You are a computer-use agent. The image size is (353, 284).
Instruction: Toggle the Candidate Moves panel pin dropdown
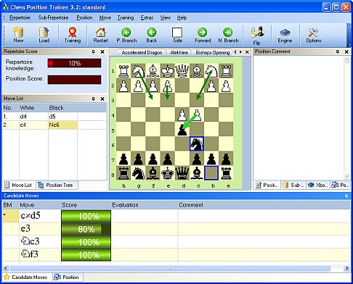tap(346, 196)
